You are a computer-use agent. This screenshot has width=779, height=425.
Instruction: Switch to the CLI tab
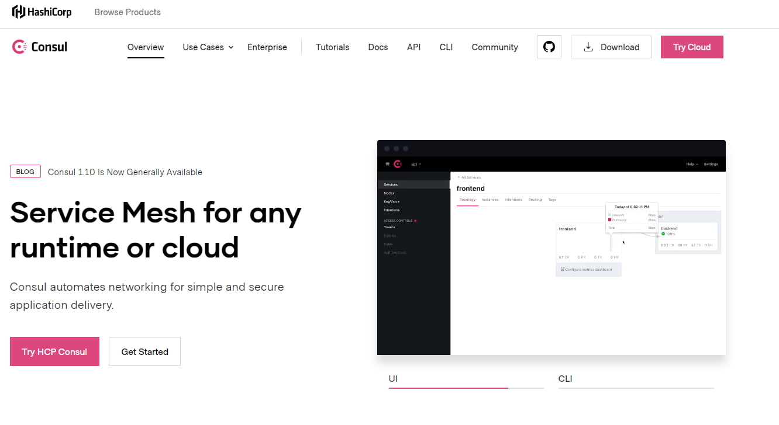click(565, 378)
